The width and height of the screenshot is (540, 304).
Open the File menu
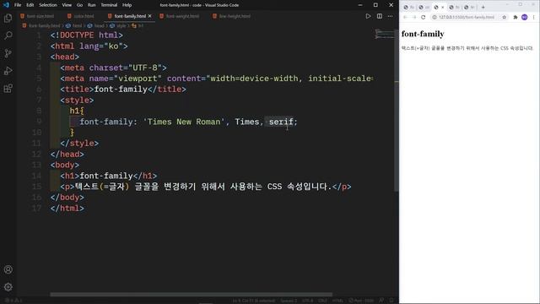coord(18,5)
